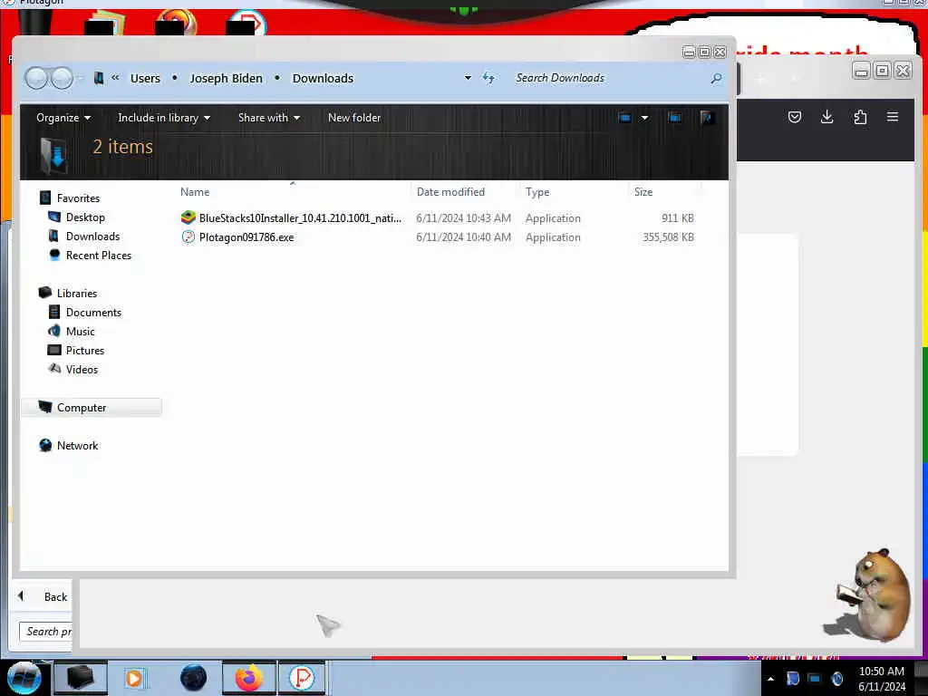Click the BlueStacks installer file icon

click(188, 217)
